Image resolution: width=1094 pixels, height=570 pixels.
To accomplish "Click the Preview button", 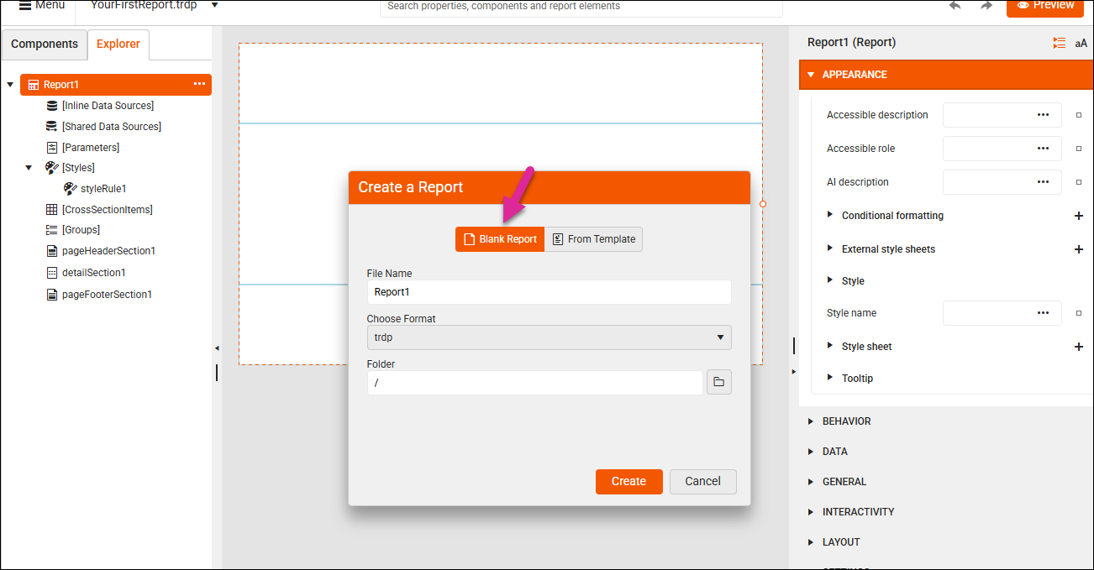I will click(1045, 7).
